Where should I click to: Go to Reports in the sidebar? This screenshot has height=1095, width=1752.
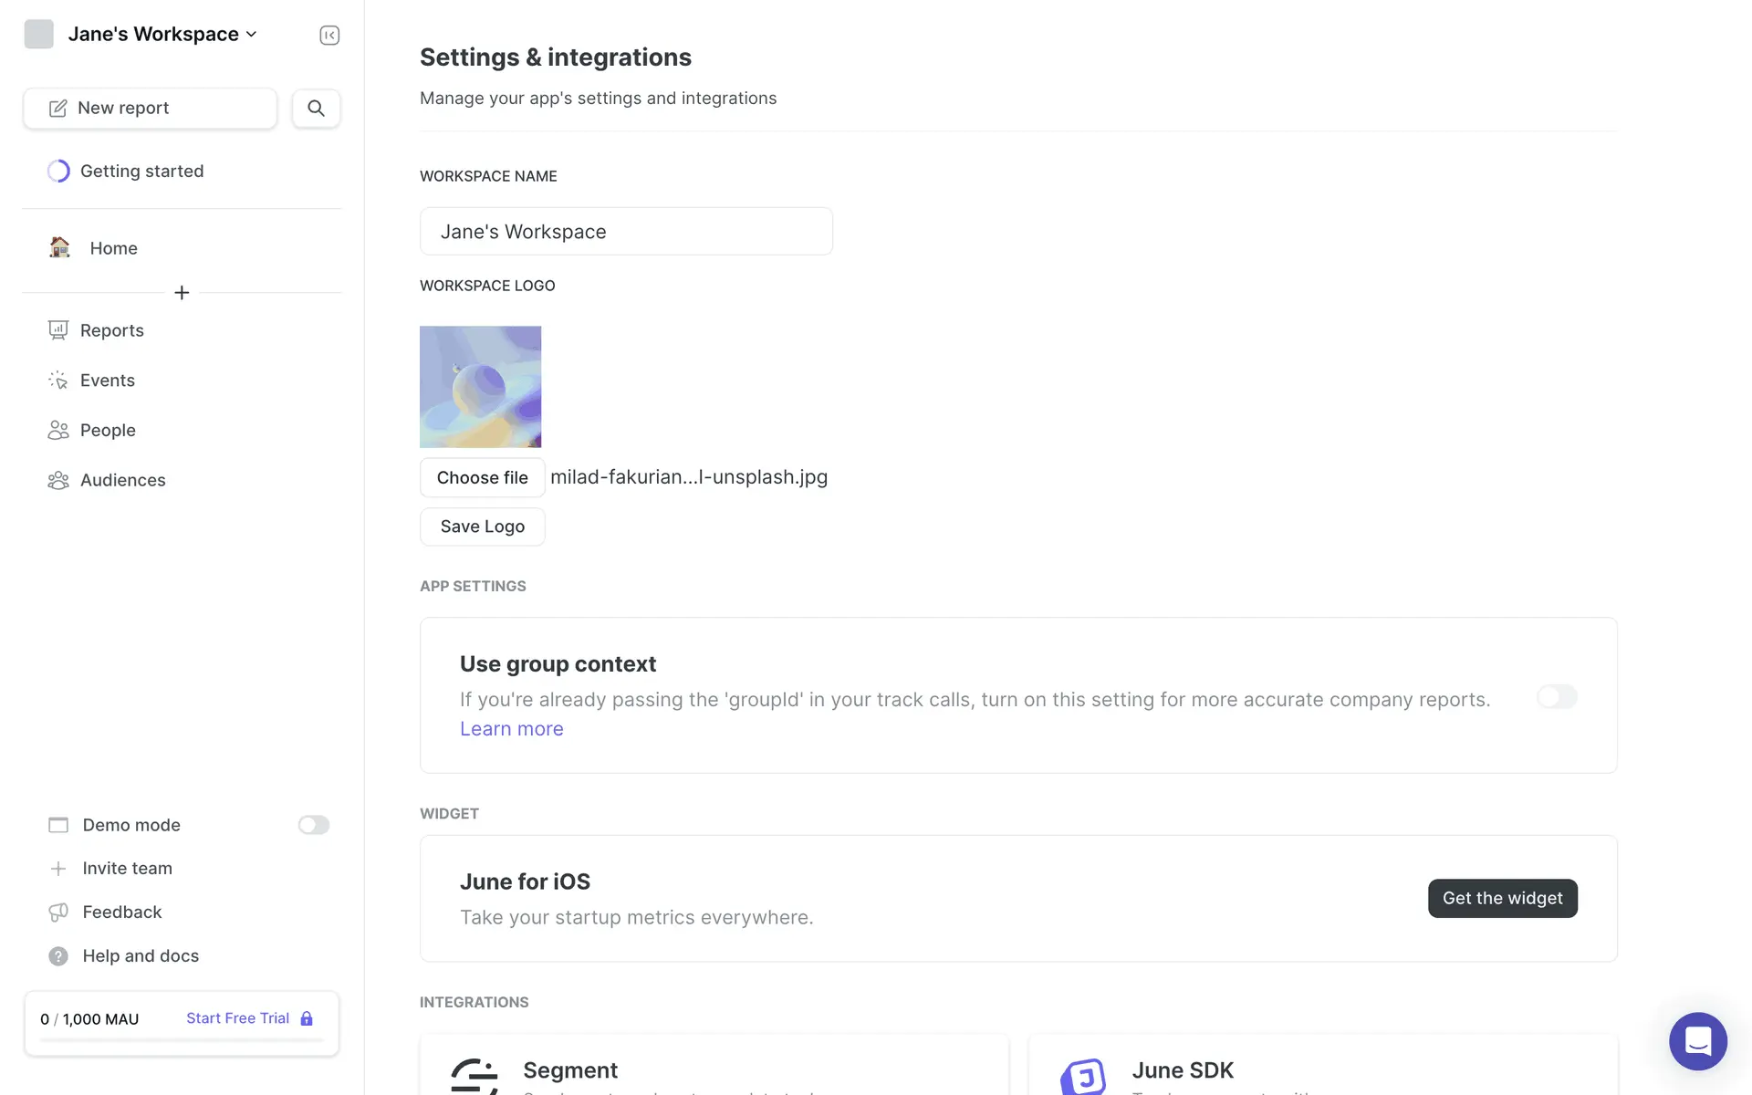point(111,330)
